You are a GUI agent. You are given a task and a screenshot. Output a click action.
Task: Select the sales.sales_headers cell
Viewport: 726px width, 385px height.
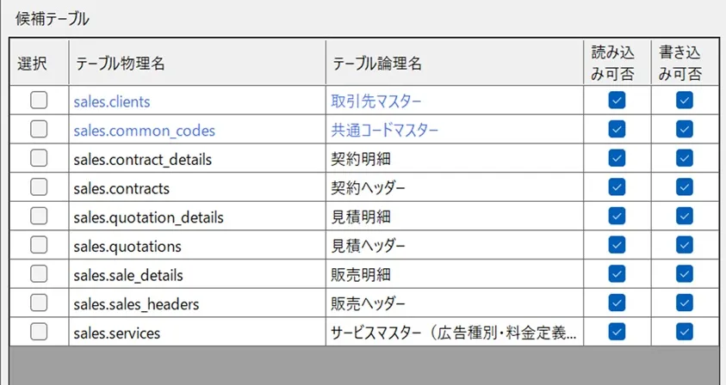click(197, 302)
